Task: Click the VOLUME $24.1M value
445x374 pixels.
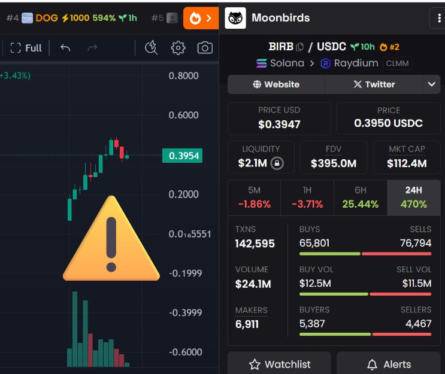Action: pyautogui.click(x=253, y=284)
